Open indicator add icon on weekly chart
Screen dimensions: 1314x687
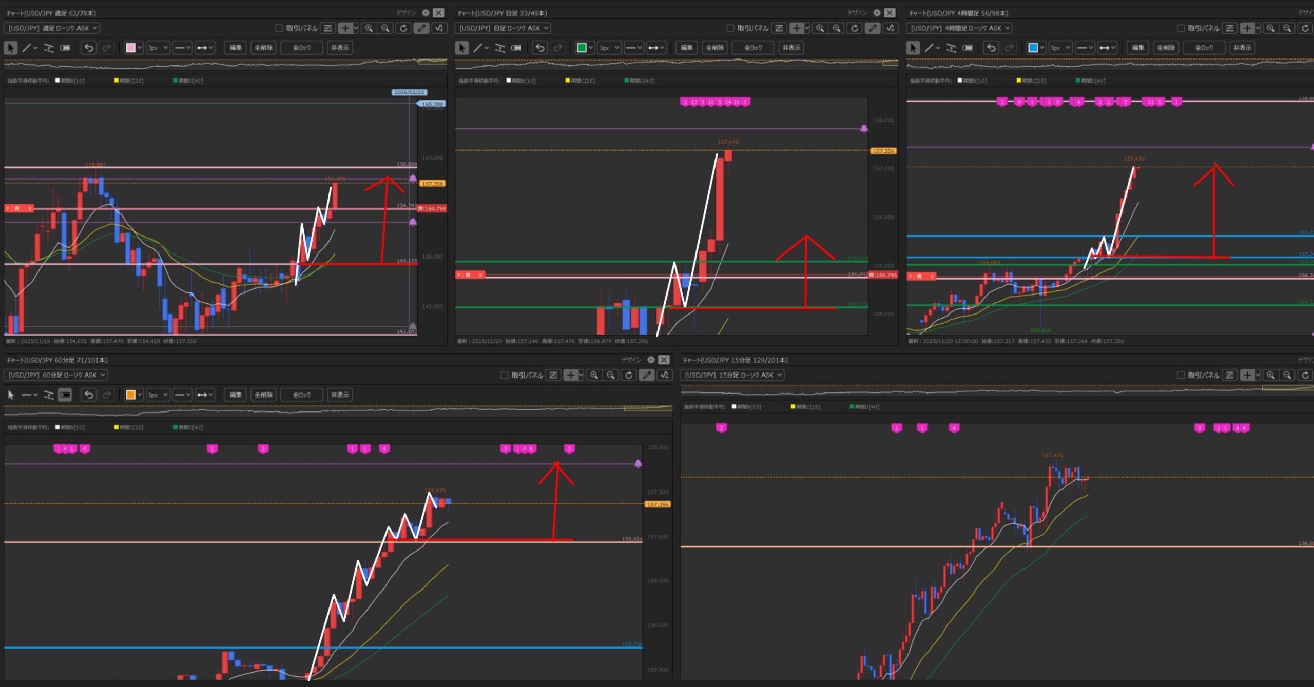pos(439,28)
